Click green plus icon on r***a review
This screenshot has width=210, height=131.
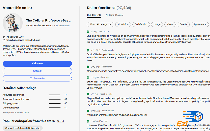88,77
